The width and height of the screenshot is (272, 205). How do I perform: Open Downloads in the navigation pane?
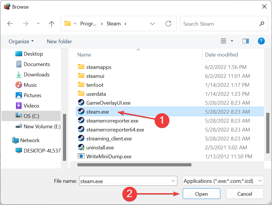(33, 75)
